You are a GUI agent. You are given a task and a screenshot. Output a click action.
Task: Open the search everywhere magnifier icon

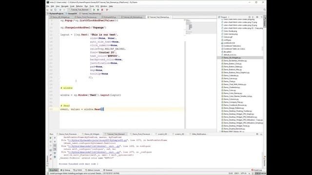coord(264,10)
